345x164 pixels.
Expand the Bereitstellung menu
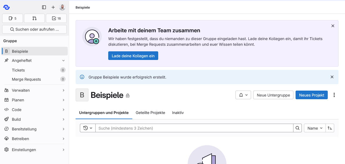(35, 129)
